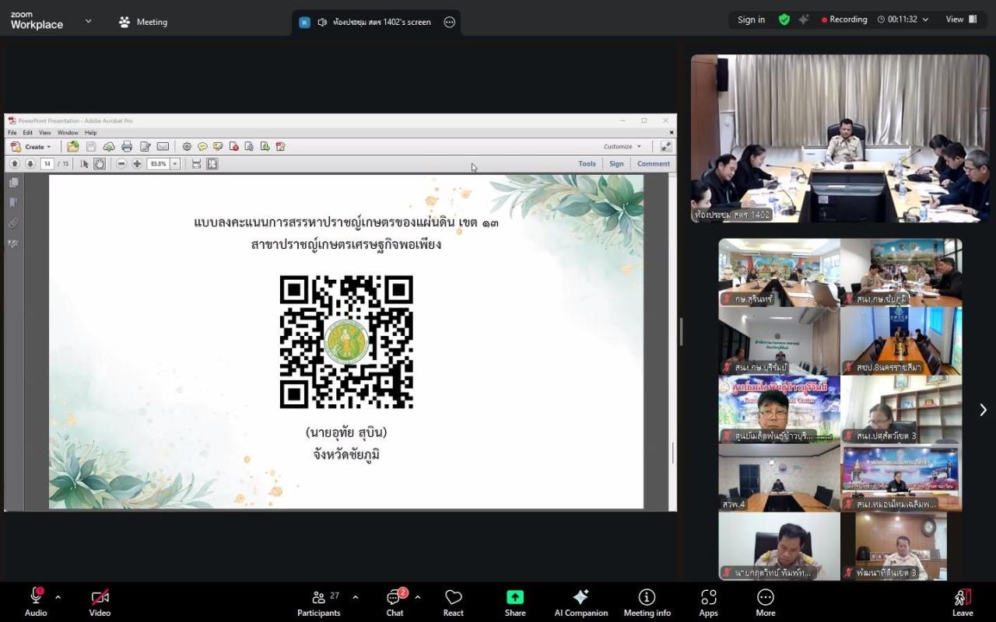Click the Sign in button
Viewport: 996px width, 622px height.
tap(751, 19)
